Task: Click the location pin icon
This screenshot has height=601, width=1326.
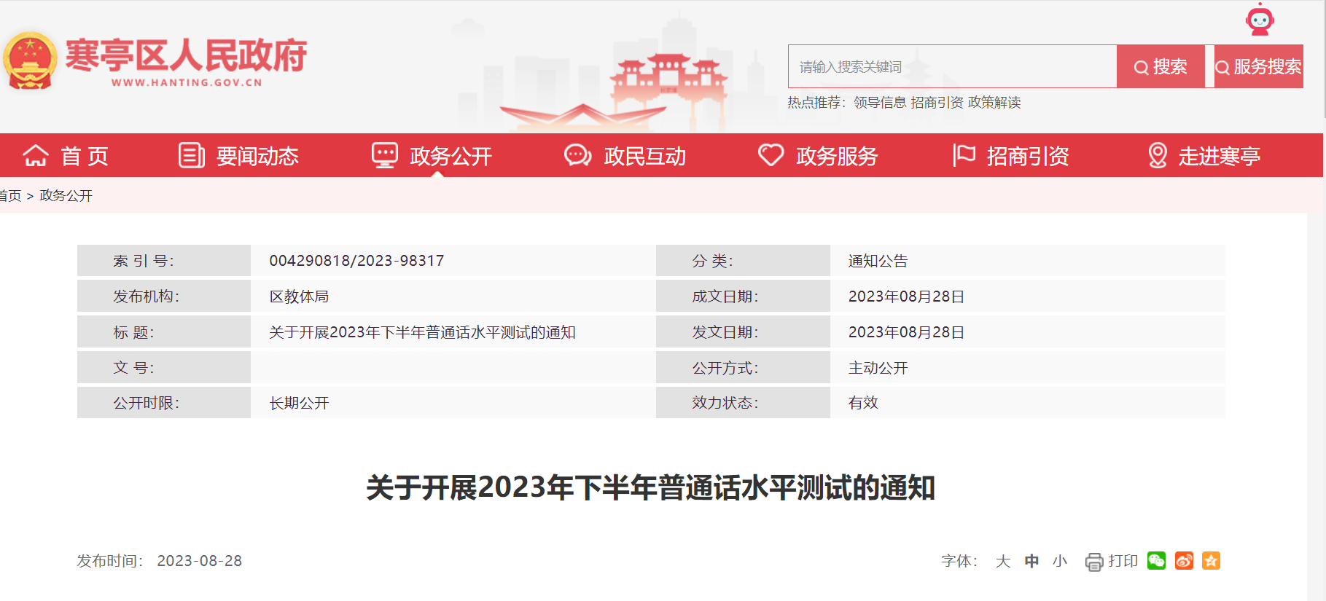Action: click(1158, 155)
